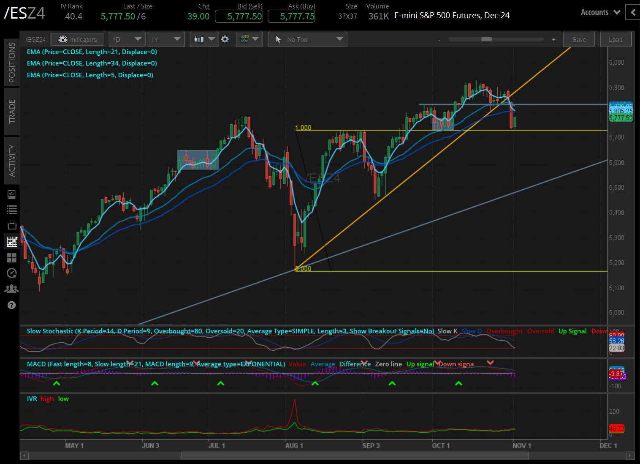Open the Help question mark icon
Viewport: 640px width, 464px height.
click(12, 305)
